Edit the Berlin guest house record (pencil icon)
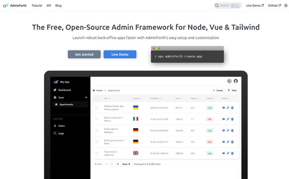This screenshot has height=179, width=289. (228, 142)
